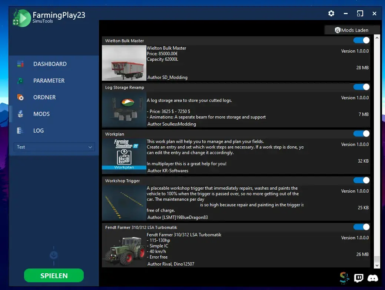Click 'Author Rival, Dino12507' text
Screen dimensions: 385x290
(171, 264)
